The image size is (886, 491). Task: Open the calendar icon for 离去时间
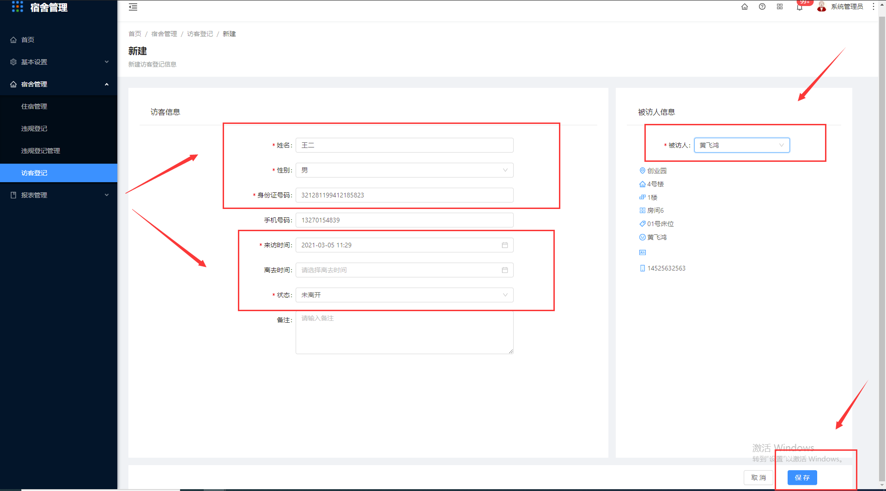[505, 270]
